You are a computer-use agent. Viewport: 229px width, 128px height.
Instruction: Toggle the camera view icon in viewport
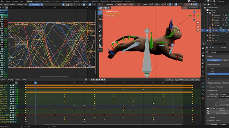pos(198,30)
